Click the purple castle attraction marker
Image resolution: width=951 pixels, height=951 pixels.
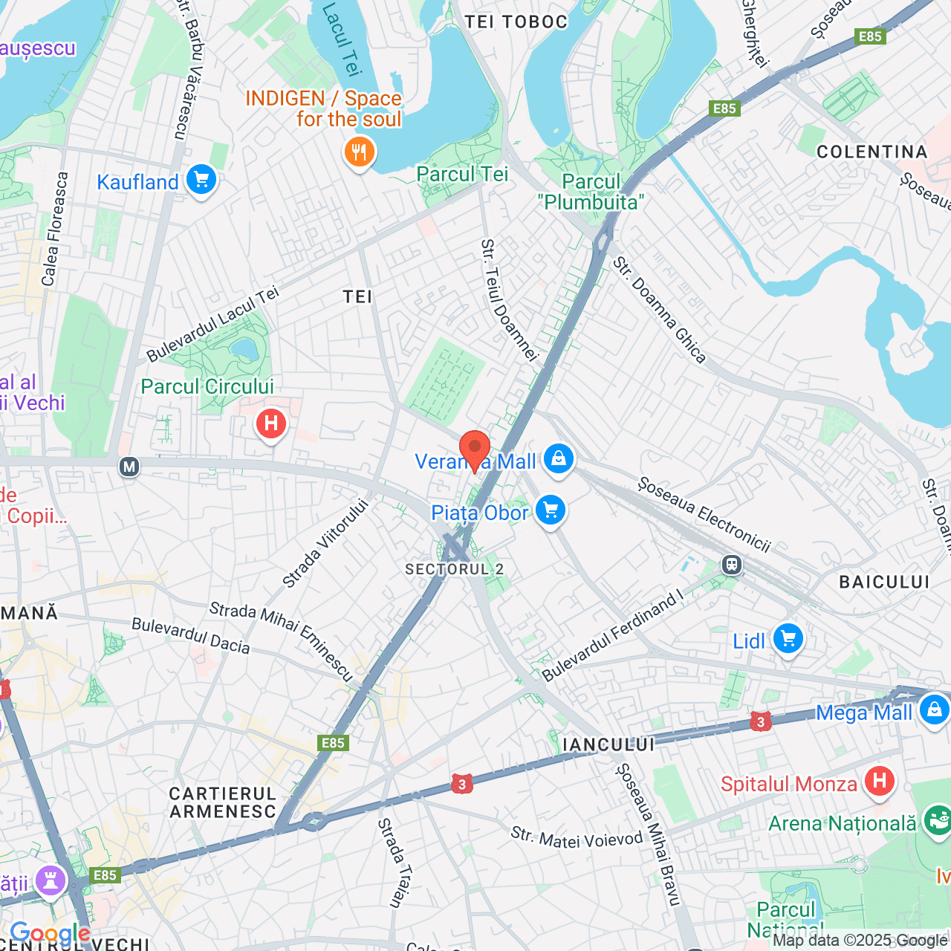click(51, 882)
